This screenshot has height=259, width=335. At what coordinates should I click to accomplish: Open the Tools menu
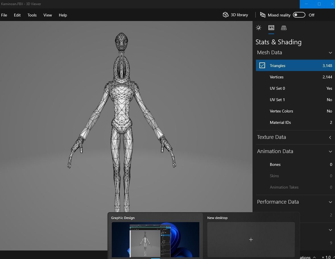coord(32,15)
